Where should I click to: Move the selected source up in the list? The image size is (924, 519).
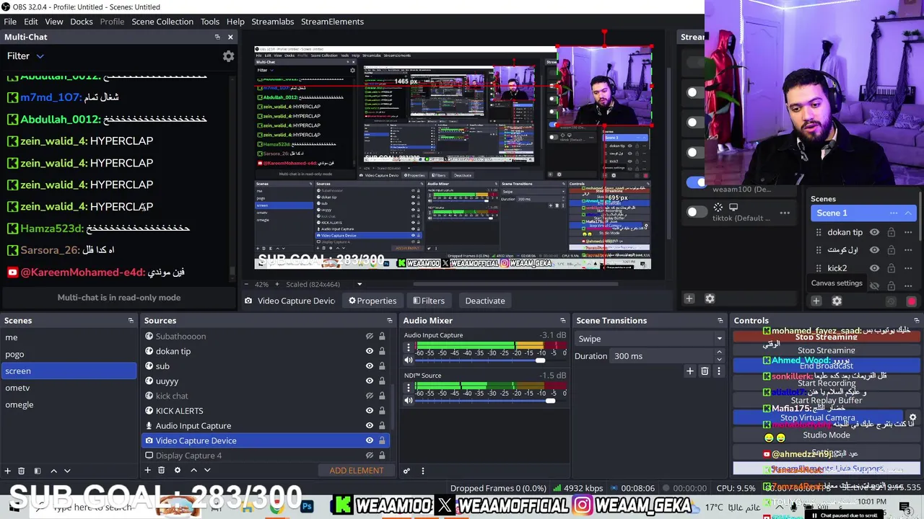(193, 470)
